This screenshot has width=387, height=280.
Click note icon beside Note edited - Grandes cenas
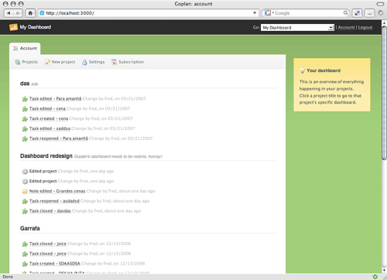[25, 191]
